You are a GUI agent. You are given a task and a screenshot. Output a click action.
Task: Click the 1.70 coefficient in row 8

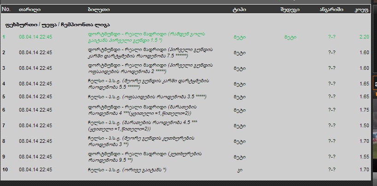pyautogui.click(x=364, y=141)
